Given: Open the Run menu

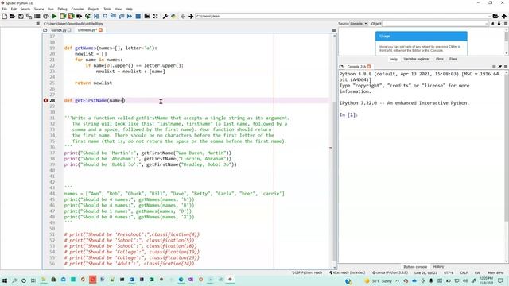Looking at the screenshot, I should 51,9.
